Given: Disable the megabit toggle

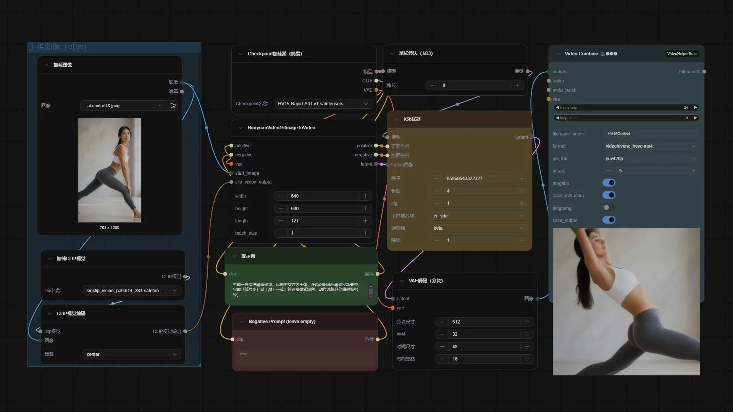Looking at the screenshot, I should coord(609,183).
